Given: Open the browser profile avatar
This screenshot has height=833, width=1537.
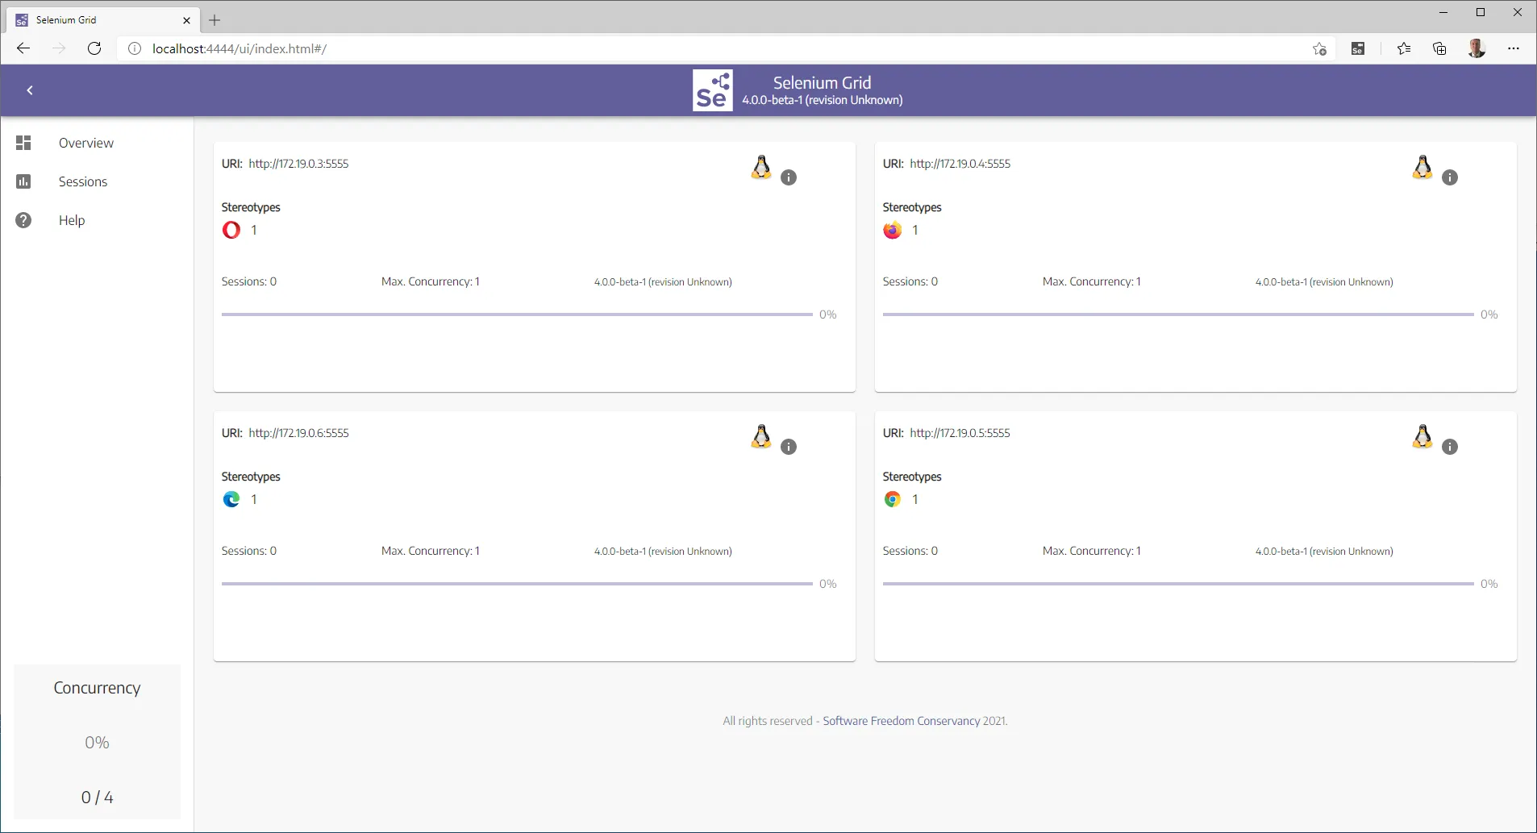Looking at the screenshot, I should (x=1477, y=48).
